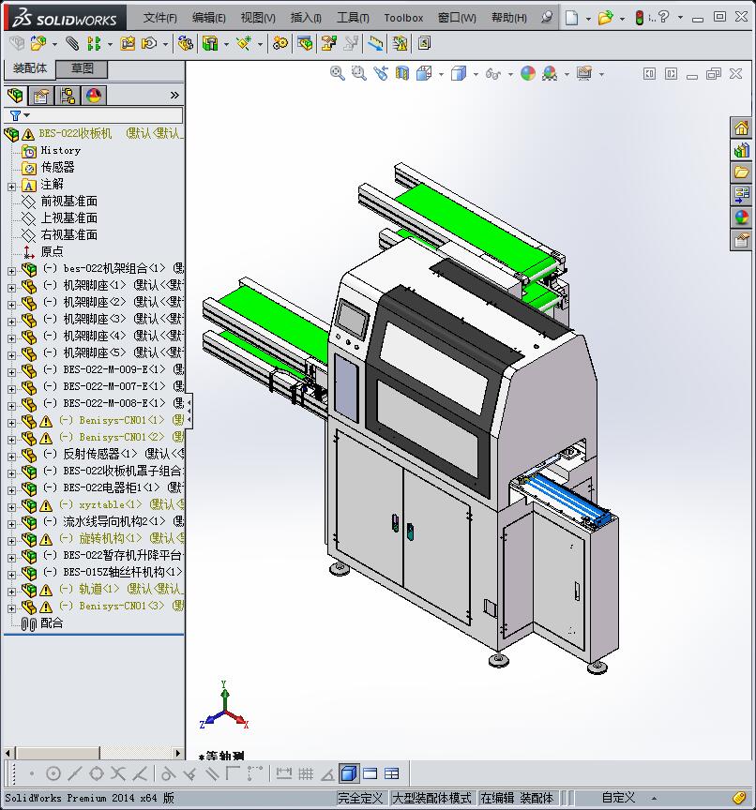Open the 视图(V) menu
This screenshot has width=756, height=810.
click(258, 18)
